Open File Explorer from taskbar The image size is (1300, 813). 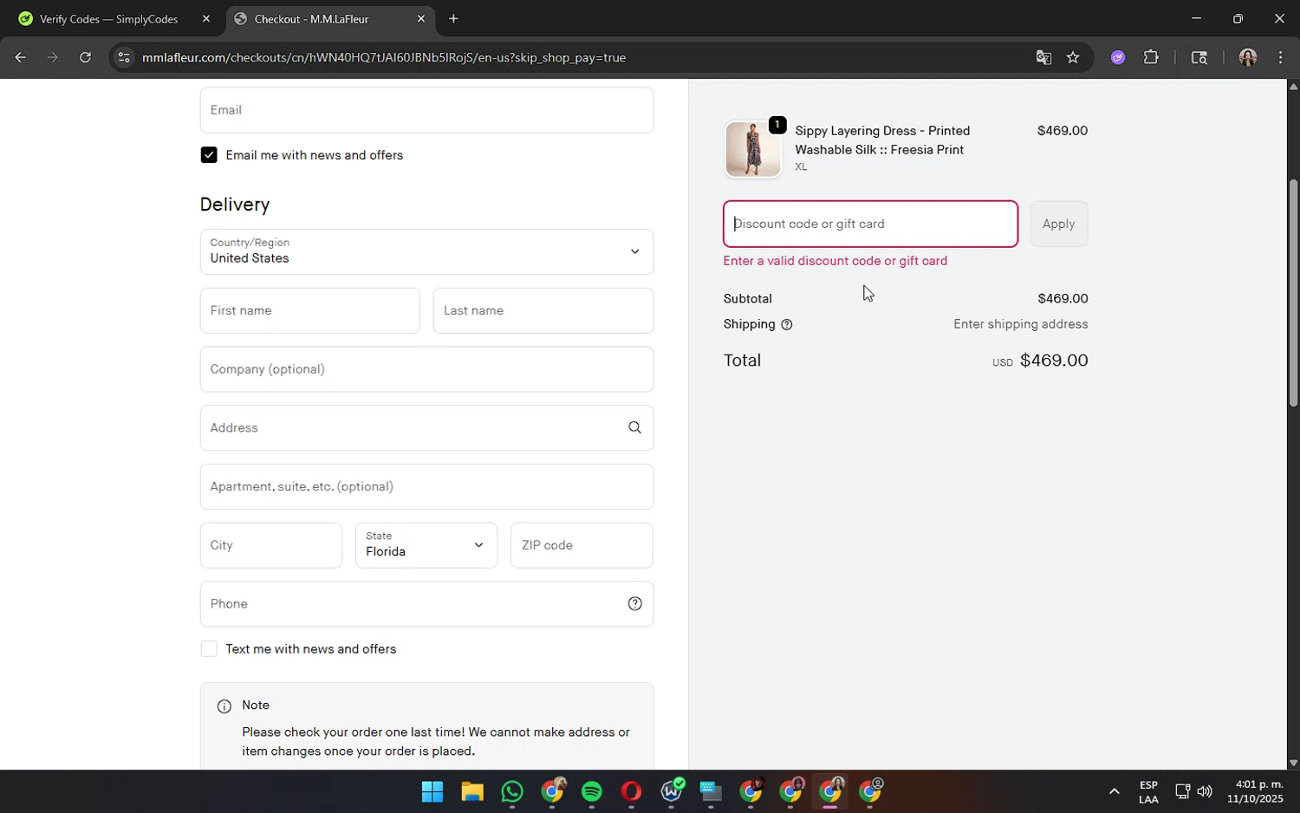coord(472,791)
